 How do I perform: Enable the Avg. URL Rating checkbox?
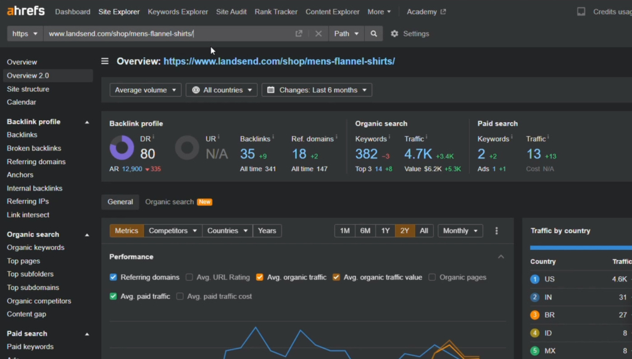click(x=188, y=277)
